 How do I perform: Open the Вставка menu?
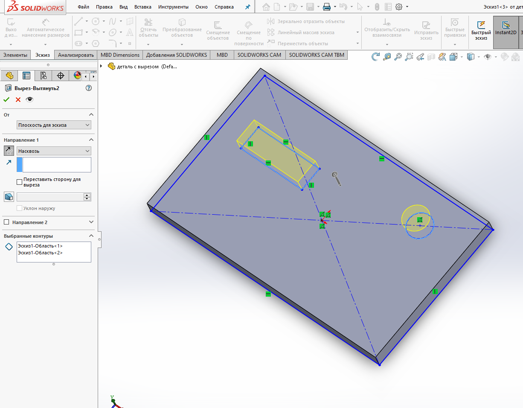pos(142,7)
